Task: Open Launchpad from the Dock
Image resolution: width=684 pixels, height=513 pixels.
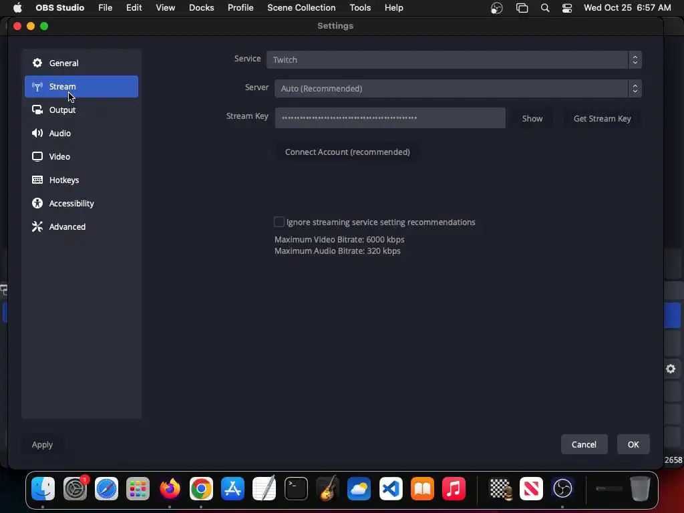Action: [138, 488]
